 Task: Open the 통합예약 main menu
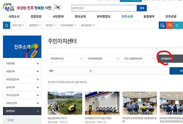tap(149, 16)
